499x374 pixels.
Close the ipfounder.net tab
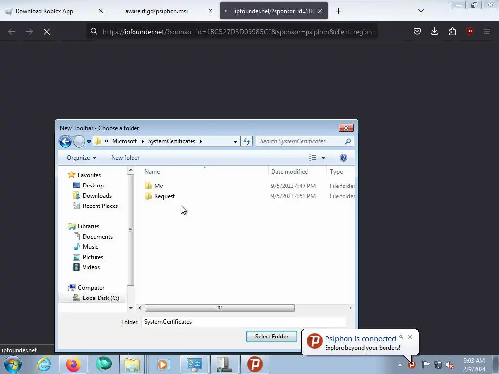tap(320, 11)
